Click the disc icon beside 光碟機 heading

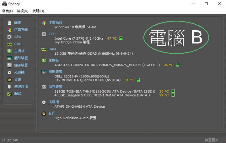(x=44, y=102)
